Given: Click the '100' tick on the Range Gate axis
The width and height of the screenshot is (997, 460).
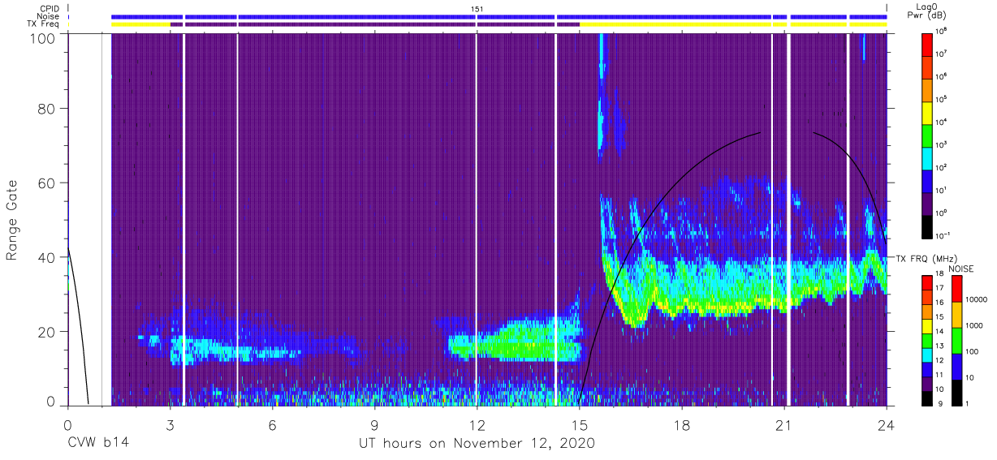Looking at the screenshot, I should pos(43,37).
